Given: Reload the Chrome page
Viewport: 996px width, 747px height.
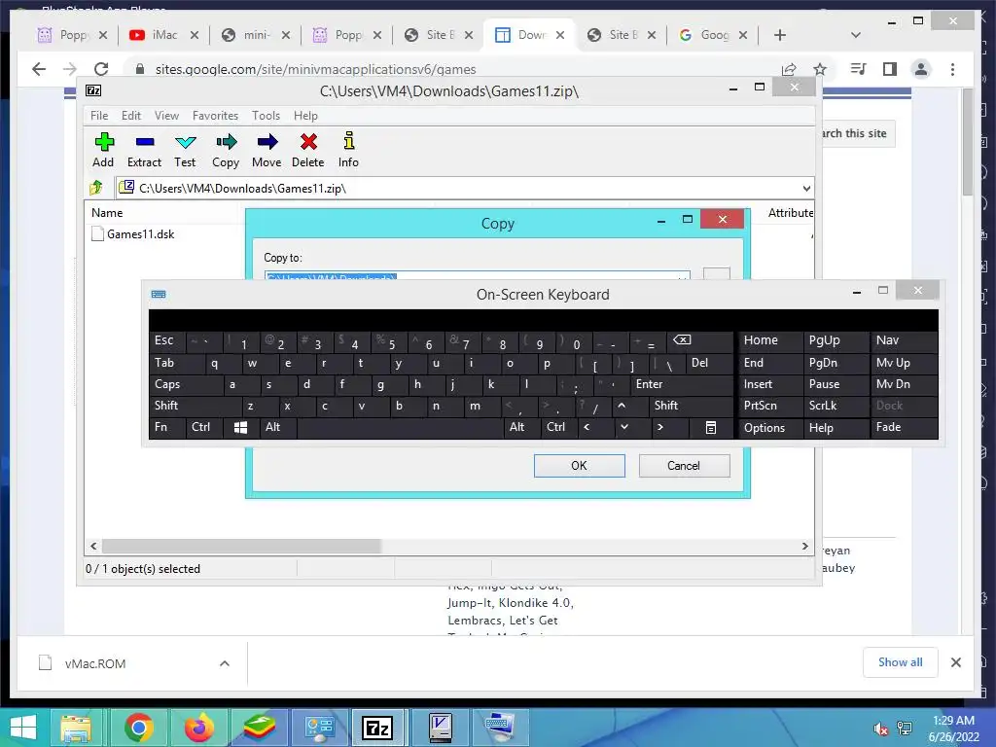Looking at the screenshot, I should (101, 69).
